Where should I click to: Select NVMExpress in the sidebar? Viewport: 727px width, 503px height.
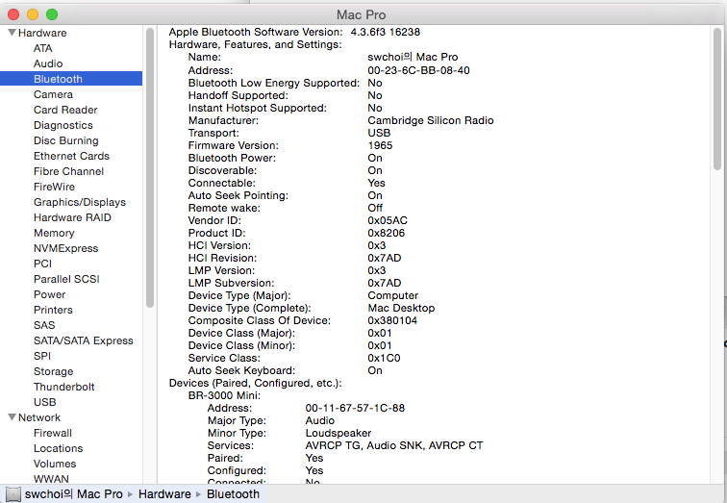click(x=65, y=248)
